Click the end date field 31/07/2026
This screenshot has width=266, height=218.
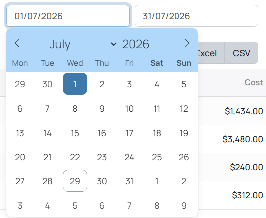pos(196,16)
